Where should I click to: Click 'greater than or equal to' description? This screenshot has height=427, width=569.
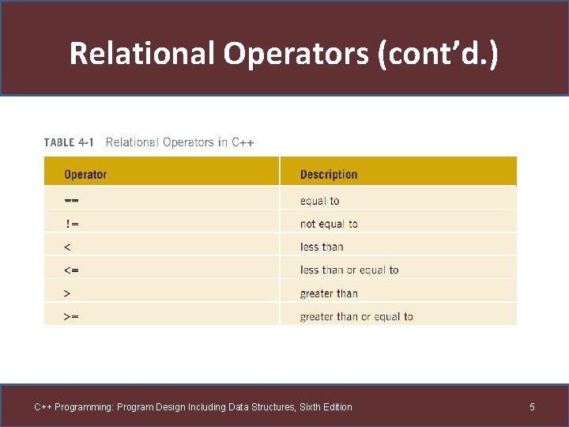356,316
